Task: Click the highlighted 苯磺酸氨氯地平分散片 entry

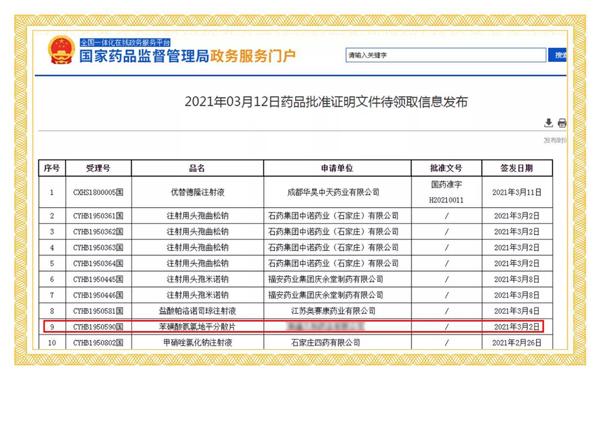Action: pos(197,327)
